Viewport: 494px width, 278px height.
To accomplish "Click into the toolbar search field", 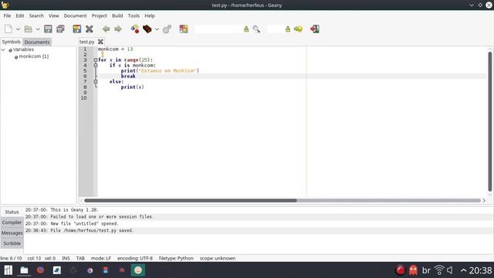I will tap(218, 29).
